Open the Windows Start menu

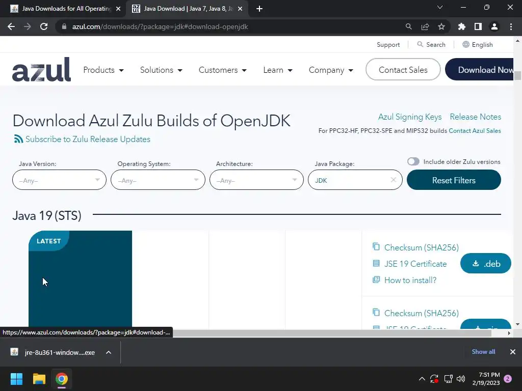coord(16,379)
